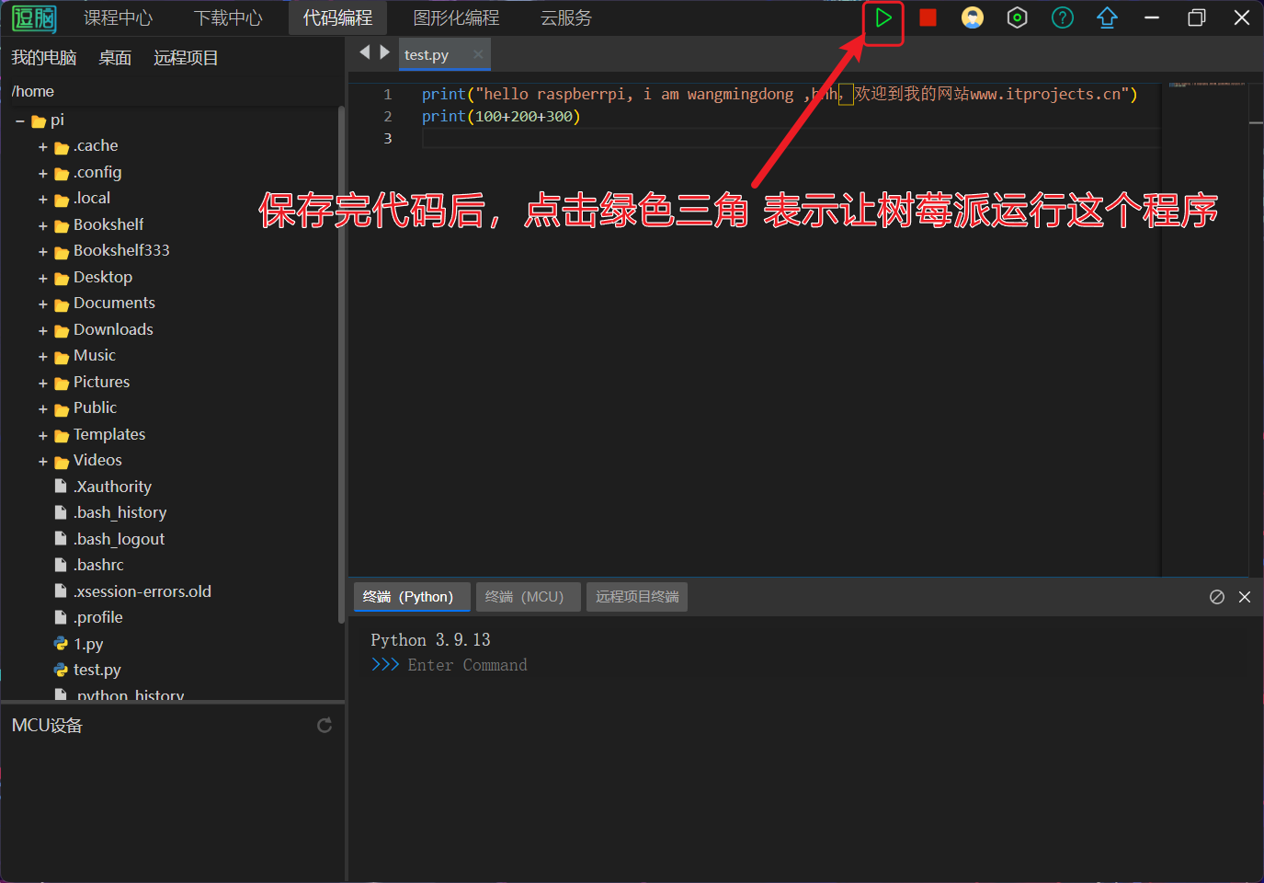Switch to 终端 (MCU) tab
This screenshot has width=1264, height=883.
tap(529, 597)
